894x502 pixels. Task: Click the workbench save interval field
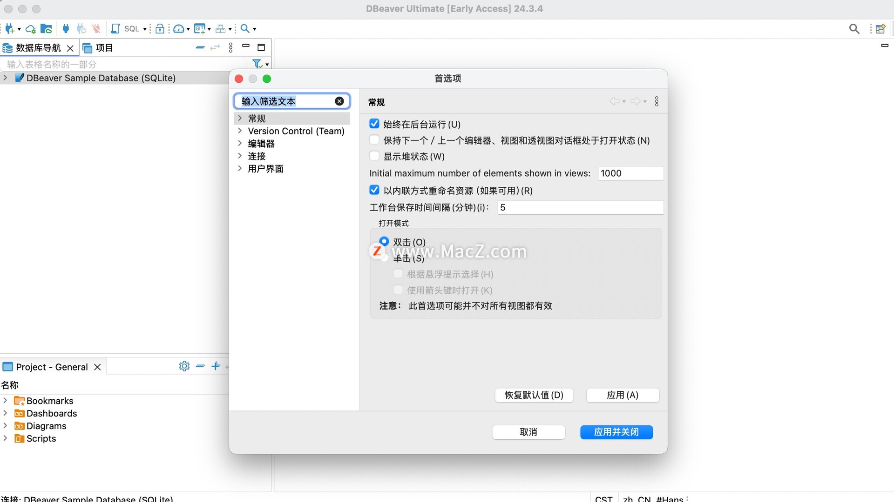(580, 207)
